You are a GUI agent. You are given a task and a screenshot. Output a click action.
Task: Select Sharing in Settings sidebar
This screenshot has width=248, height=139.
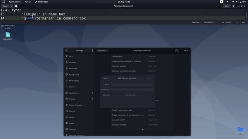point(79,111)
